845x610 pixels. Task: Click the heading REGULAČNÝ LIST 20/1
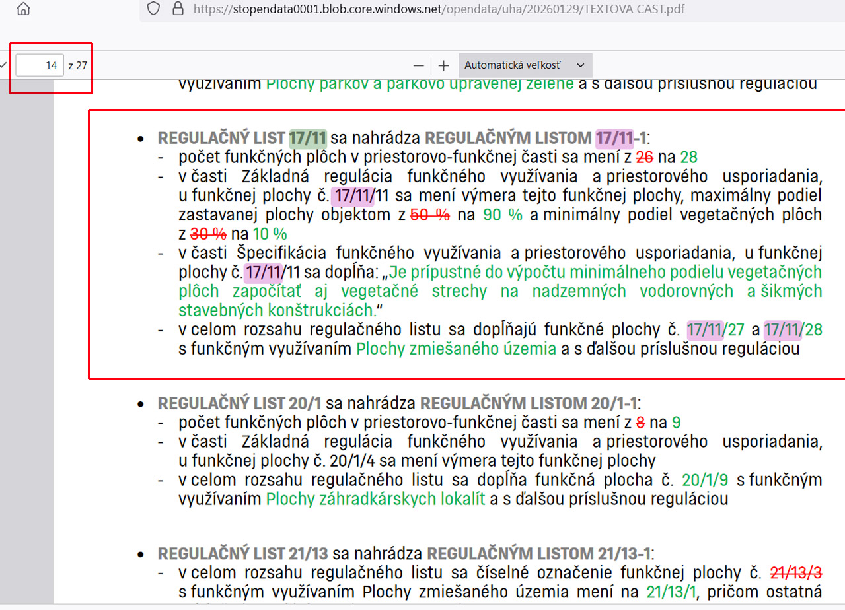pos(240,403)
